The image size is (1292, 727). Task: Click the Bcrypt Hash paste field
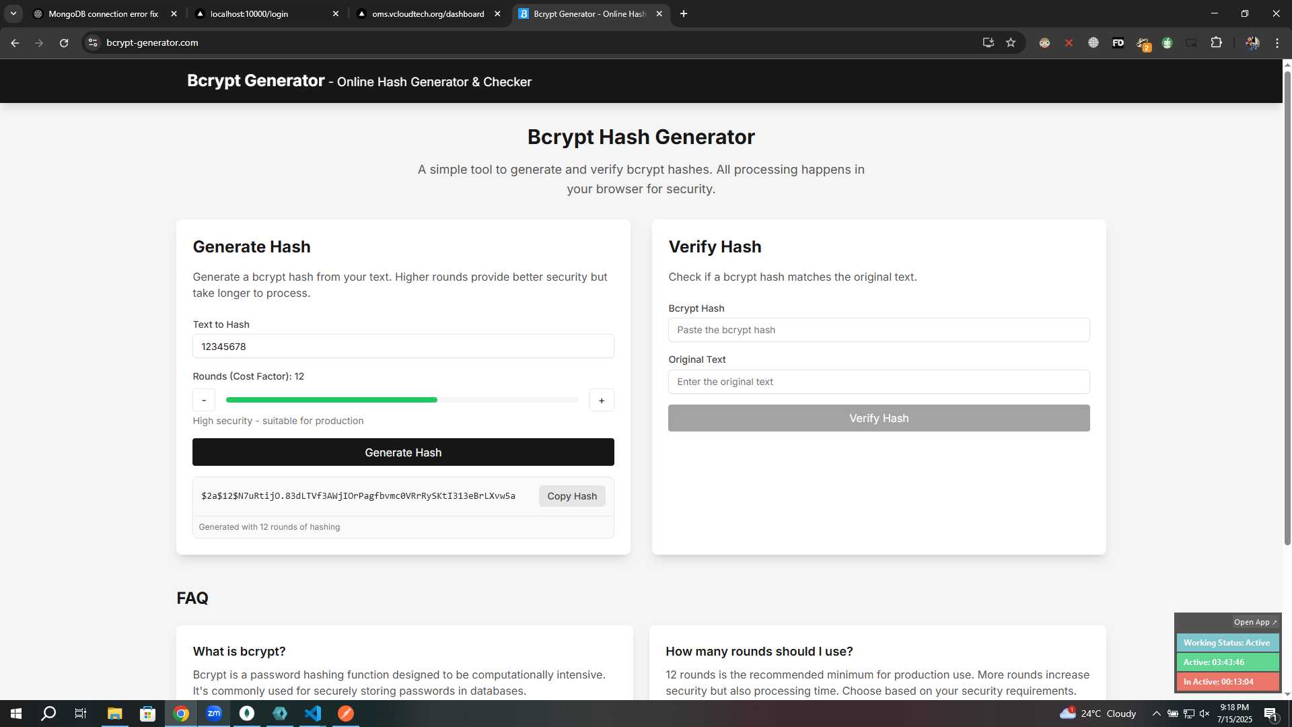[879, 330]
